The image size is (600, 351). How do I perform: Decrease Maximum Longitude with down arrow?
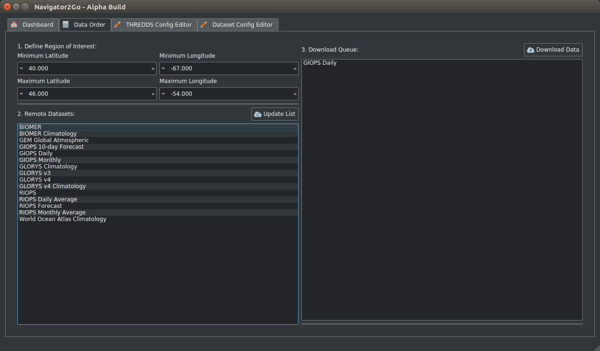(x=163, y=94)
